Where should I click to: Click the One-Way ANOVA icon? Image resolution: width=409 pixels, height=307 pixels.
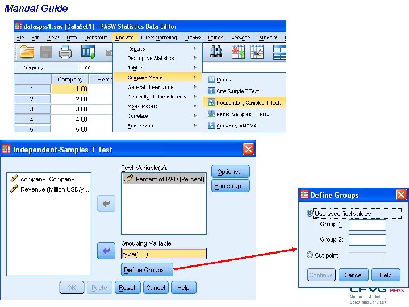pos(211,125)
